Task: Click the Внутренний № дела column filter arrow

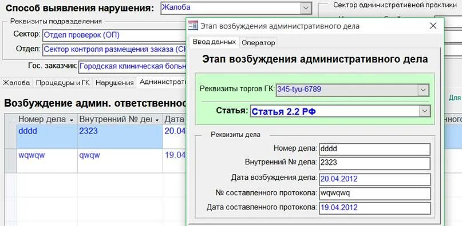Action: click(x=157, y=120)
